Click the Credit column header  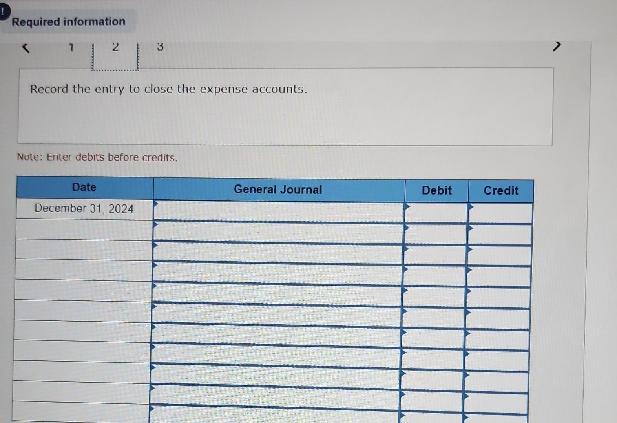[501, 191]
